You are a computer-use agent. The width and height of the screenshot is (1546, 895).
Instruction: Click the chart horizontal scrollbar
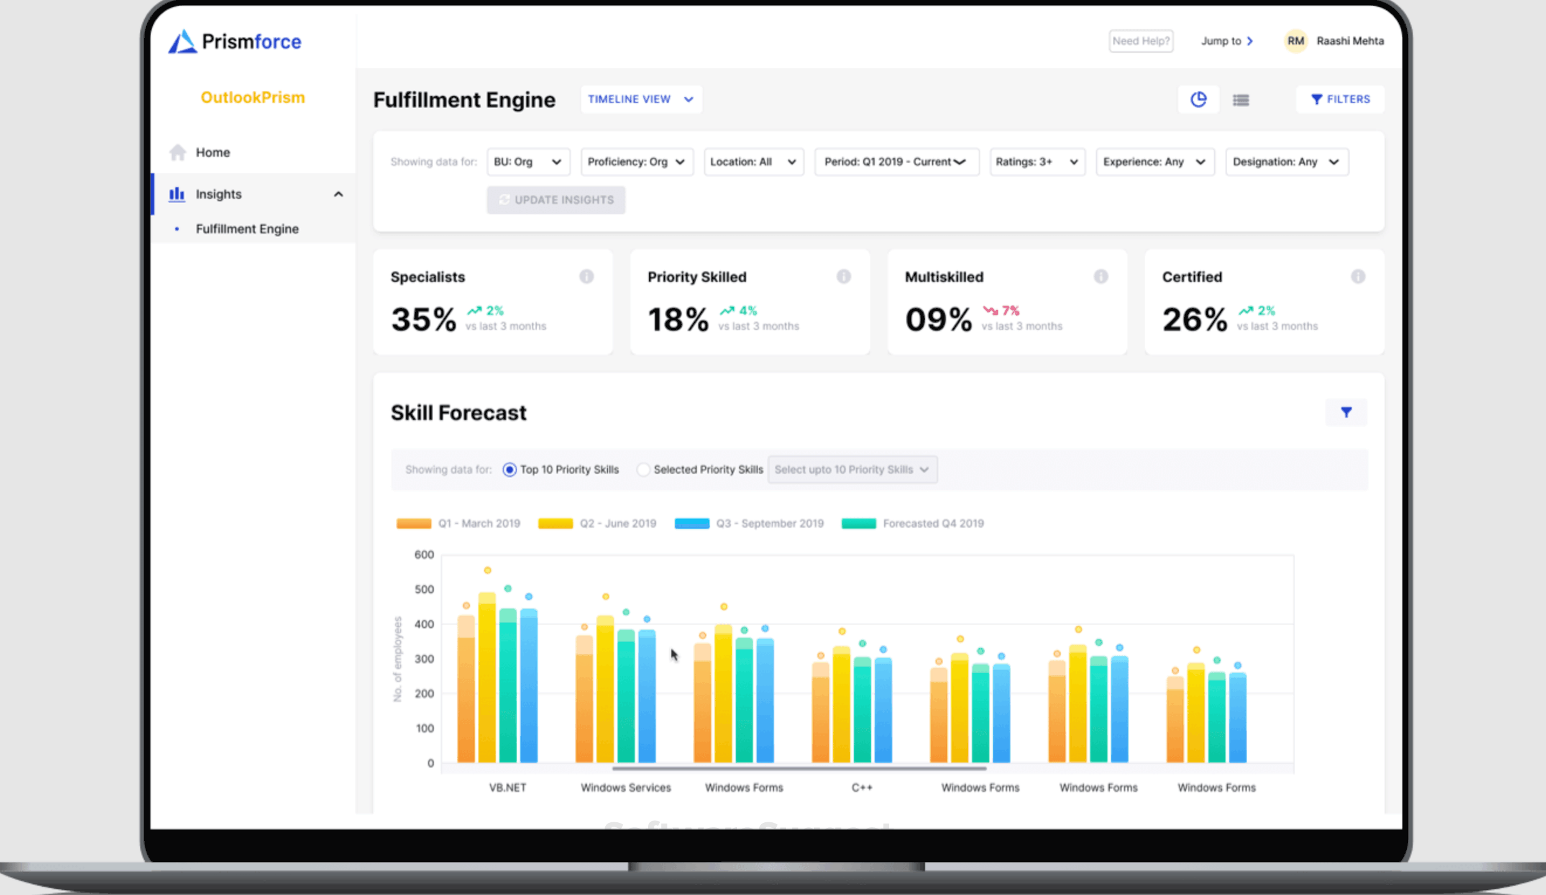[798, 769]
